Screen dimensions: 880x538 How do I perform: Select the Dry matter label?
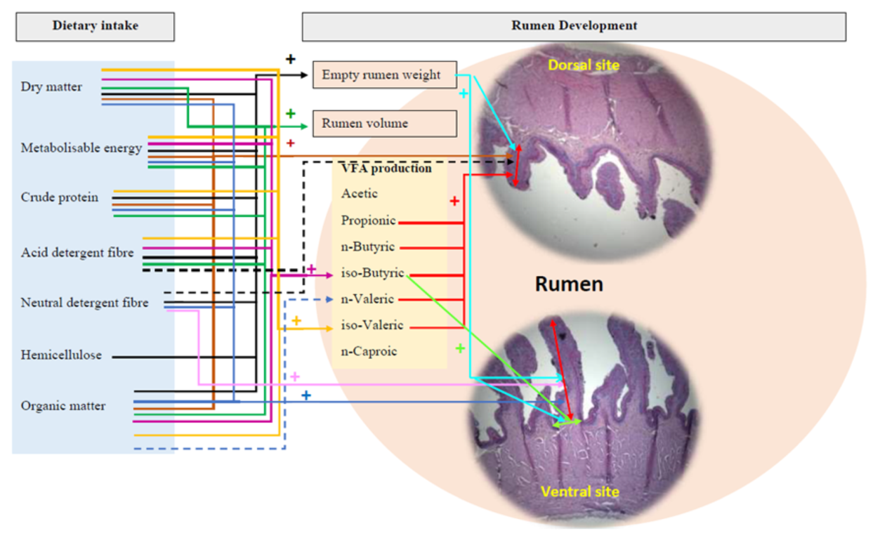[51, 87]
